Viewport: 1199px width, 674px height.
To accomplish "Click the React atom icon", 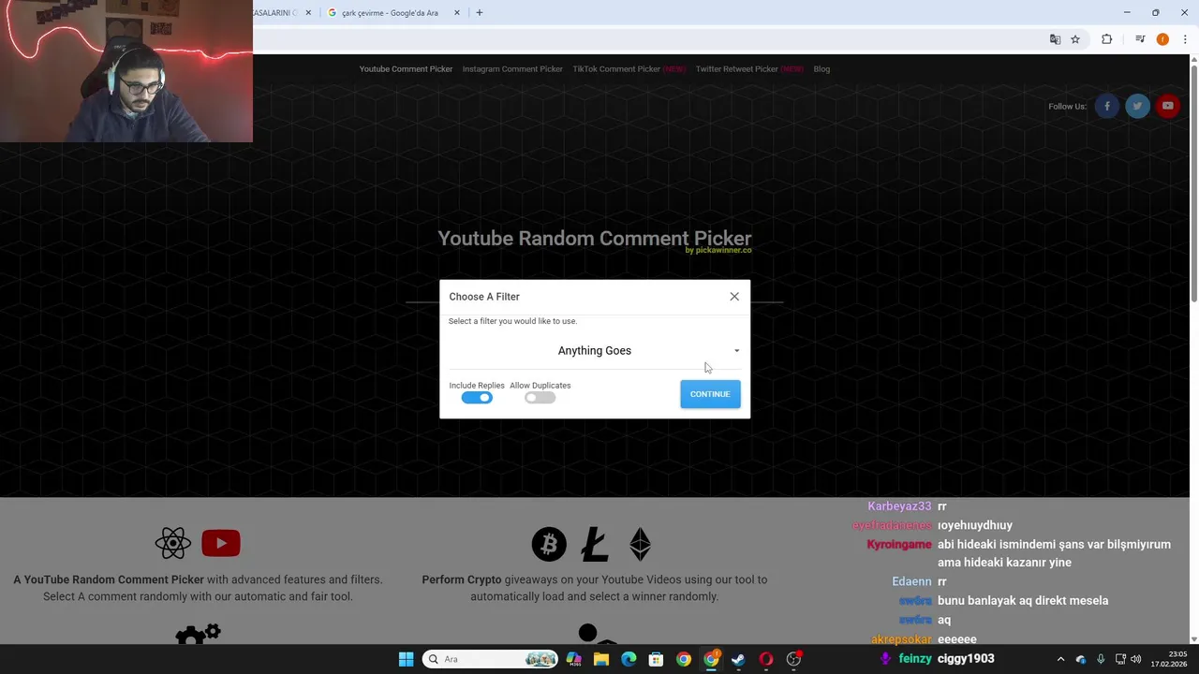I will click(173, 543).
